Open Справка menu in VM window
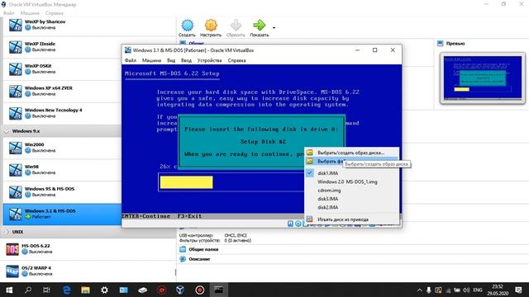This screenshot has height=297, width=529. [237, 60]
